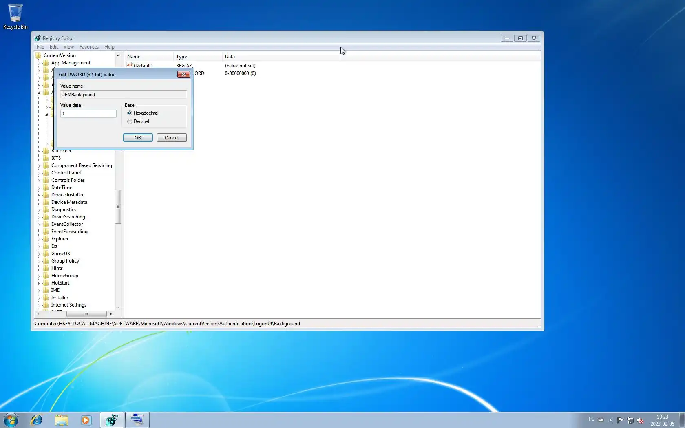The image size is (685, 428).
Task: Select the Recycle Bin desktop icon
Action: [15, 16]
